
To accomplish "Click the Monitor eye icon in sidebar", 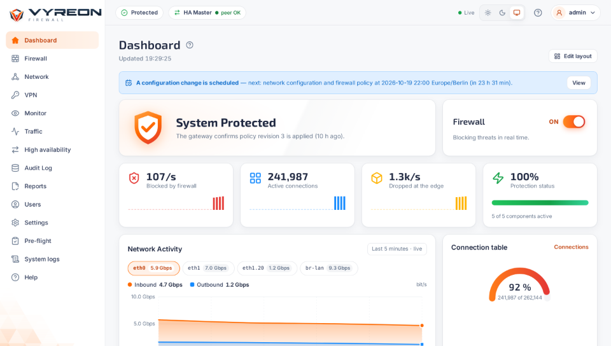I will click(x=15, y=113).
